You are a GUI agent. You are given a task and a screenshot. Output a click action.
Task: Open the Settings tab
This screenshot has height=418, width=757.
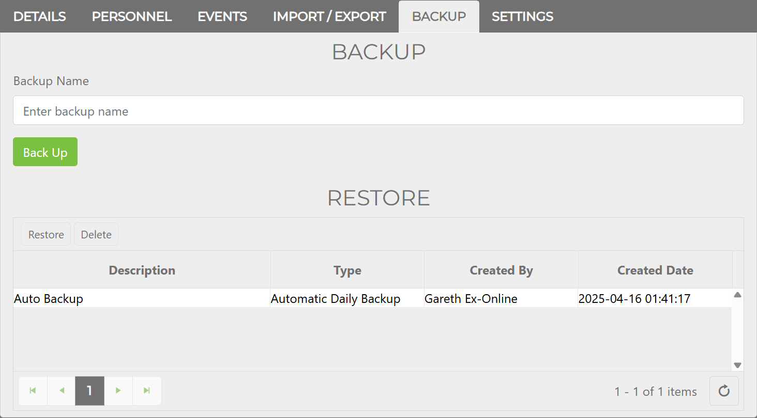click(522, 17)
